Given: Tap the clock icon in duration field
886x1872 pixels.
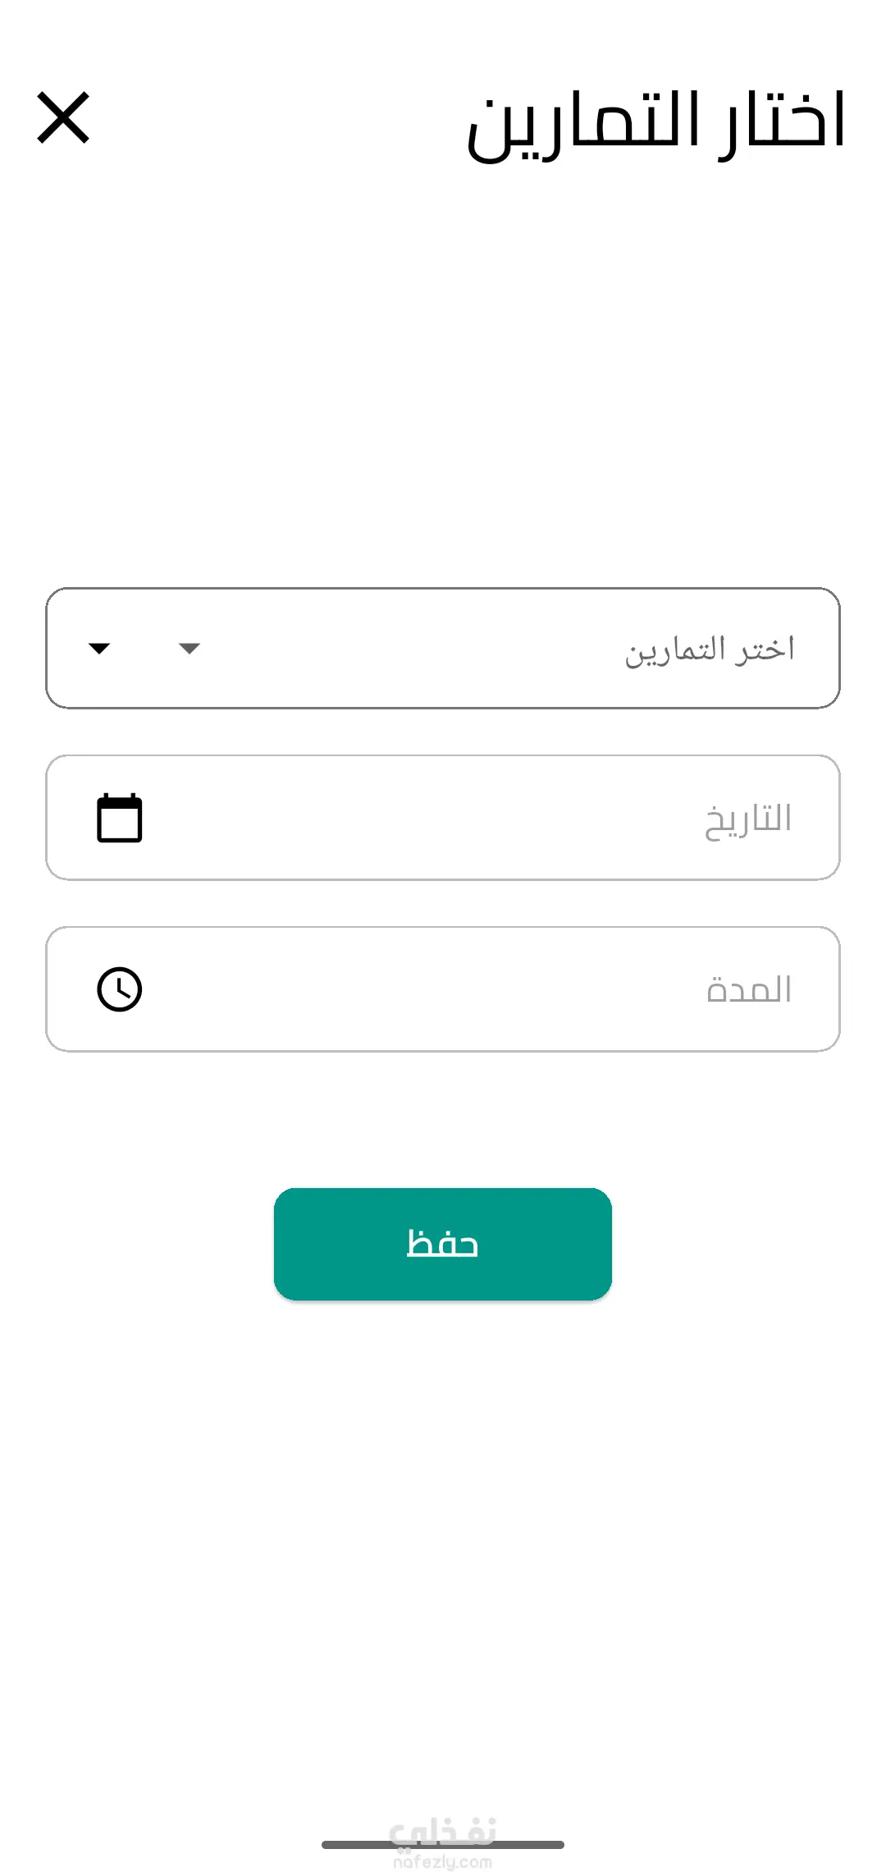Looking at the screenshot, I should coord(120,989).
